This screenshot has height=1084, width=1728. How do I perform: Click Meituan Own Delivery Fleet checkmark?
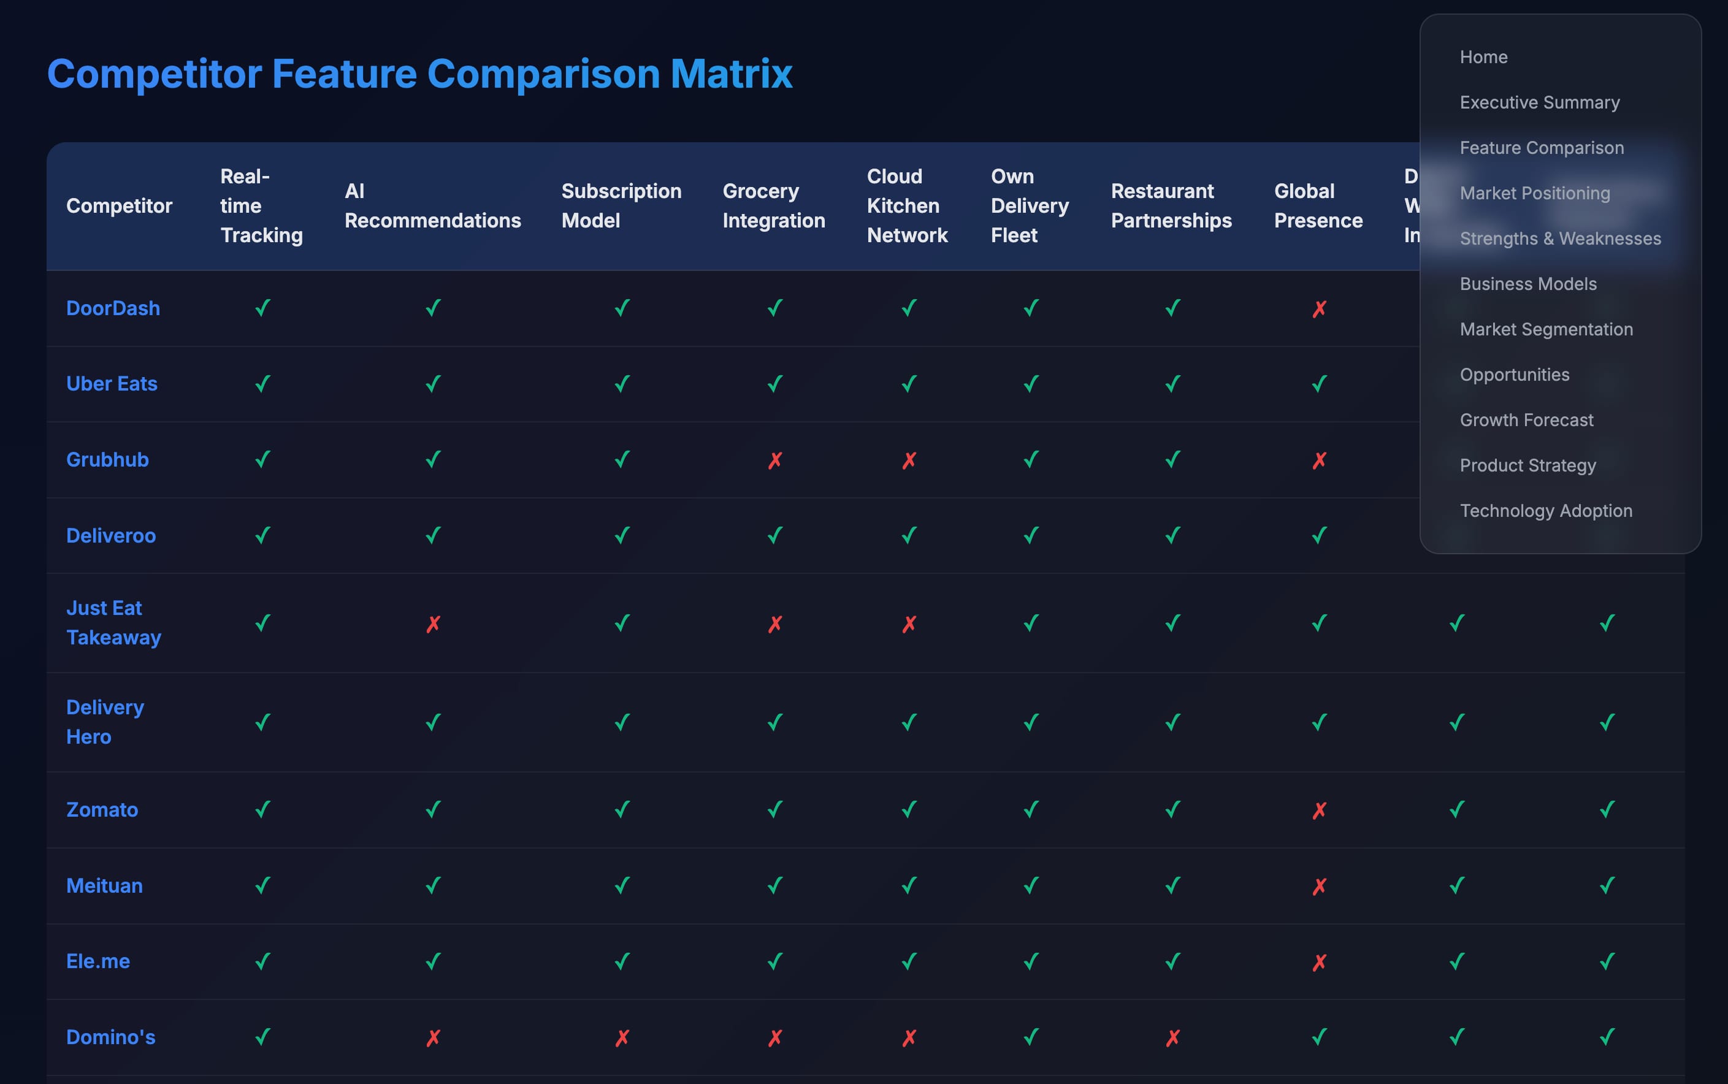(x=1030, y=886)
